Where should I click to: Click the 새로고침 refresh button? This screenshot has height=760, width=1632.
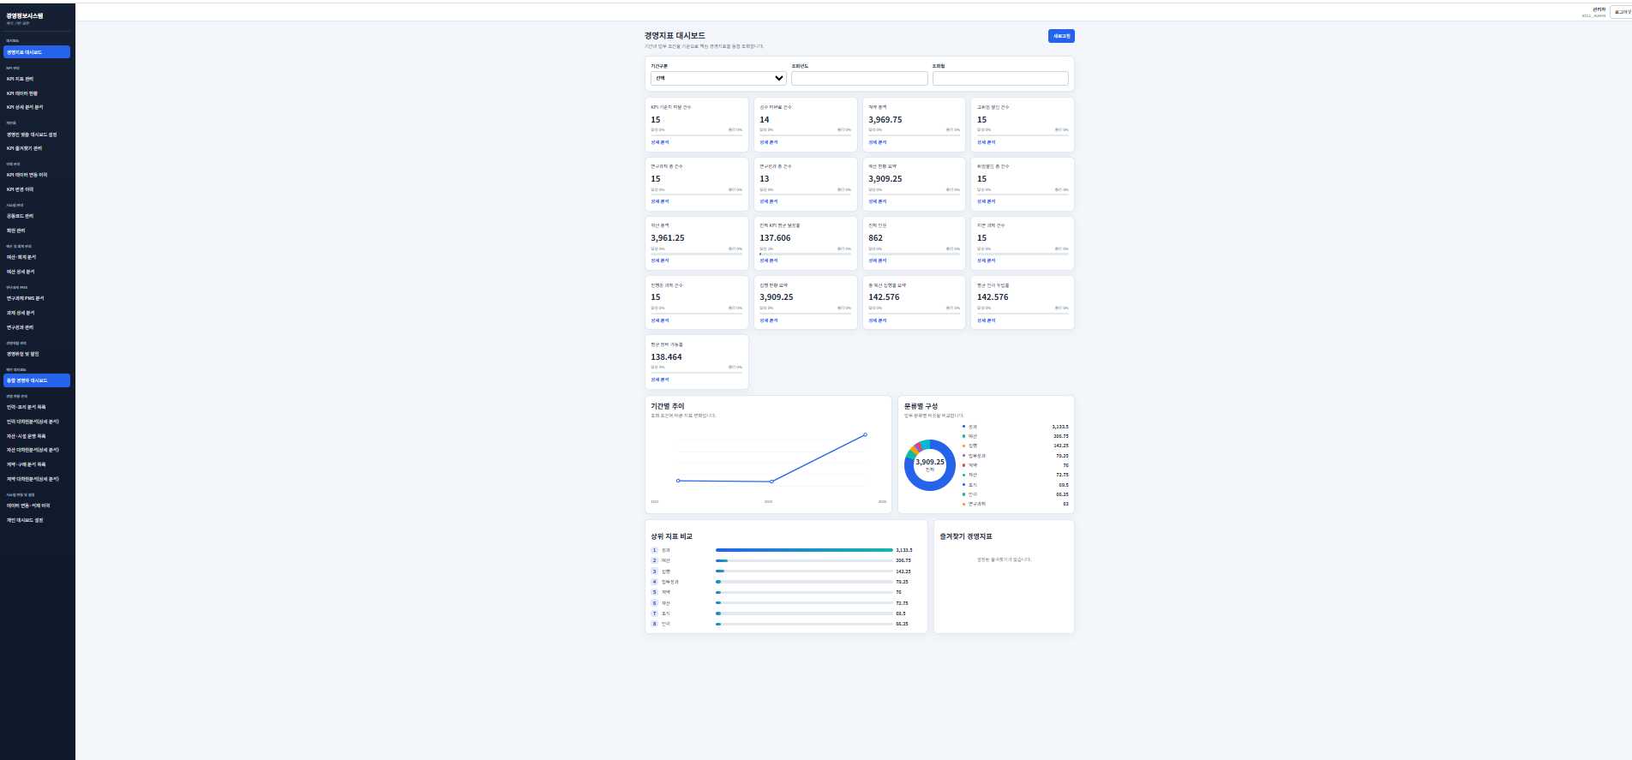[x=1061, y=36]
